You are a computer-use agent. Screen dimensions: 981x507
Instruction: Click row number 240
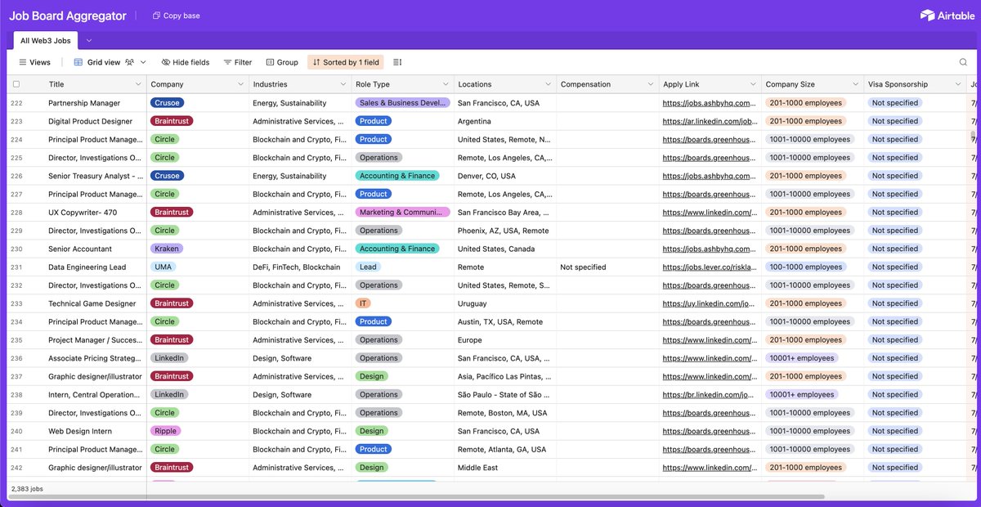(16, 431)
